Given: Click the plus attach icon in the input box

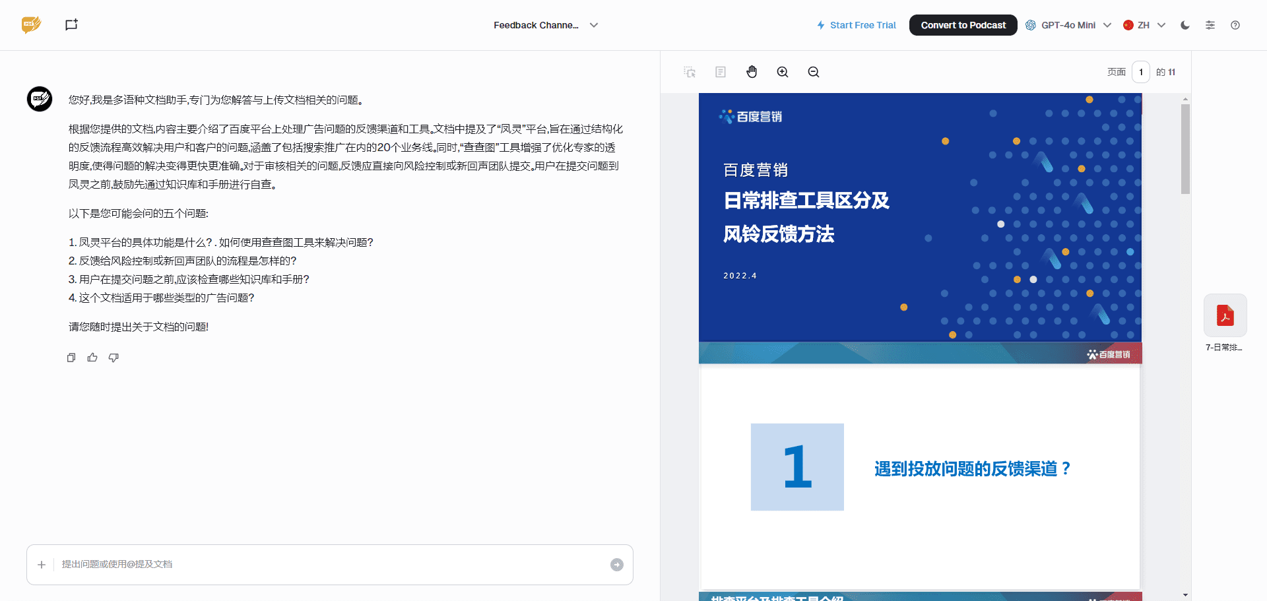Looking at the screenshot, I should click(x=42, y=565).
